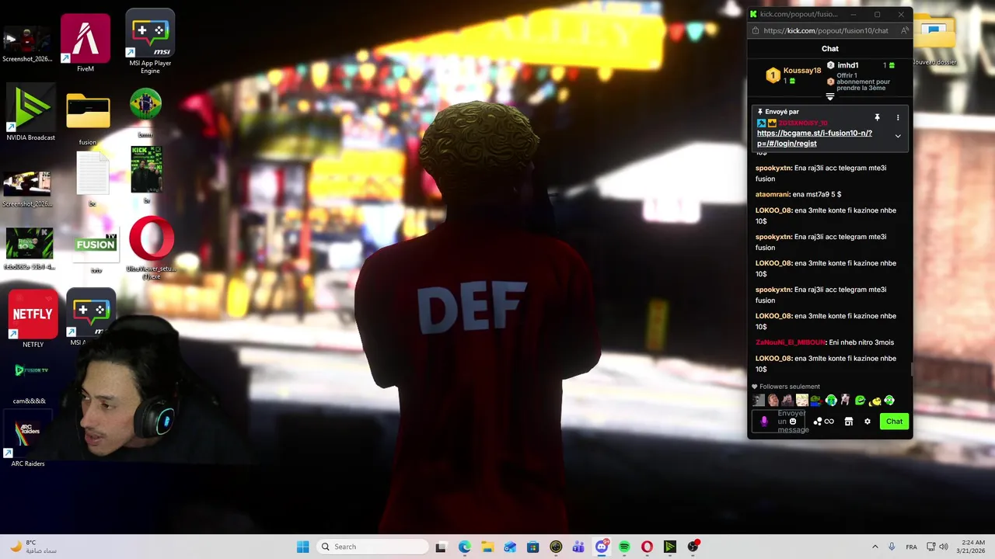This screenshot has width=995, height=559.
Task: Open the Windows Start menu
Action: click(303, 547)
